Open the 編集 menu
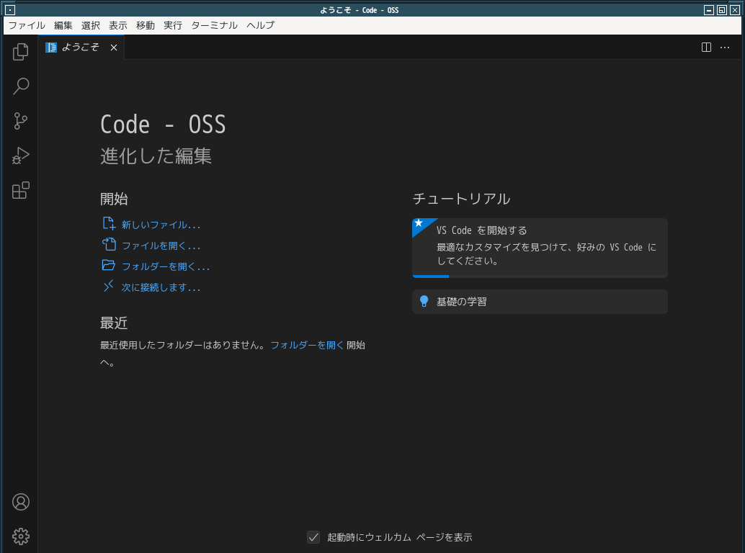 click(x=63, y=25)
